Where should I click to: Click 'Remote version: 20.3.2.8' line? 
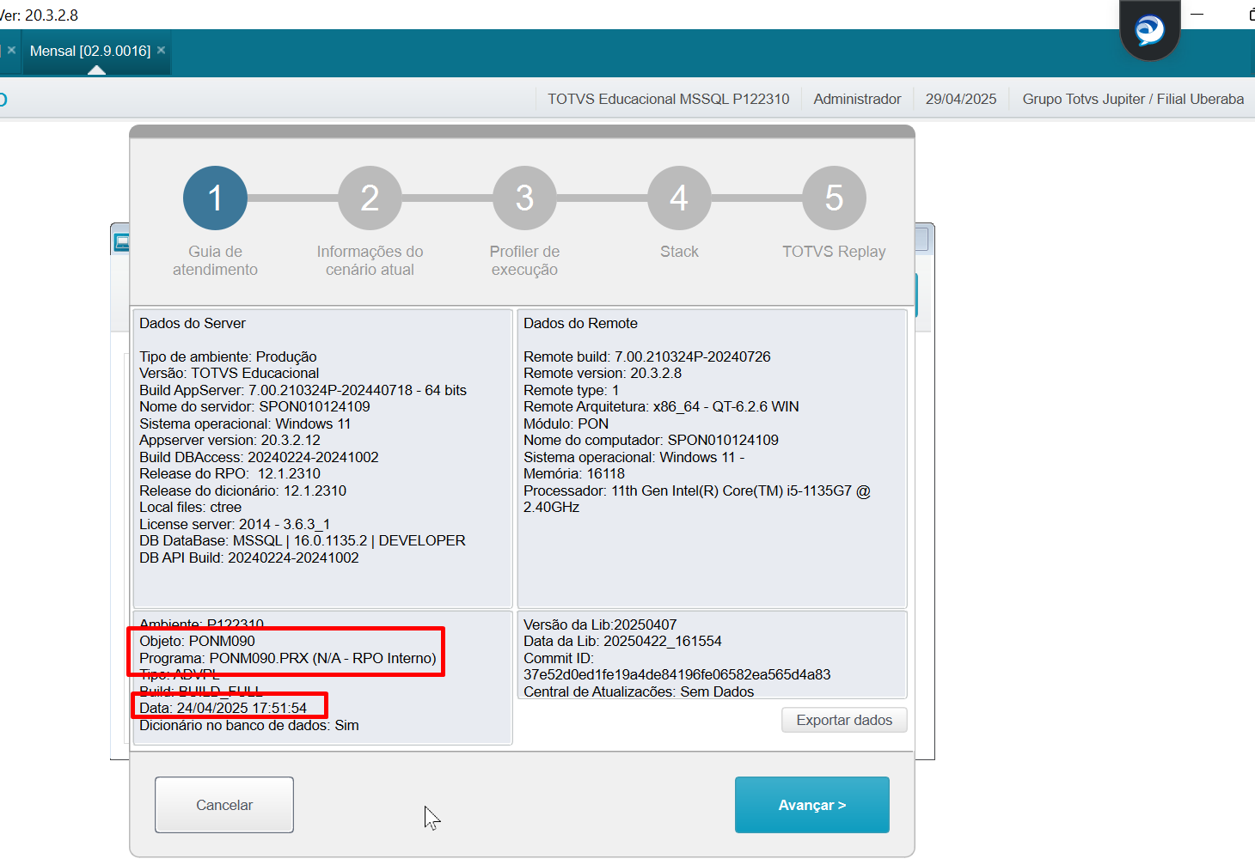click(603, 373)
